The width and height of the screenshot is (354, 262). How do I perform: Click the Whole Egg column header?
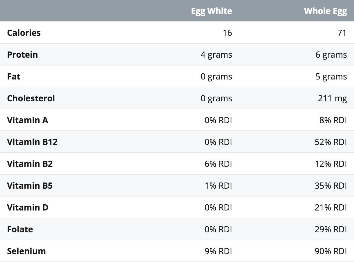325,11
